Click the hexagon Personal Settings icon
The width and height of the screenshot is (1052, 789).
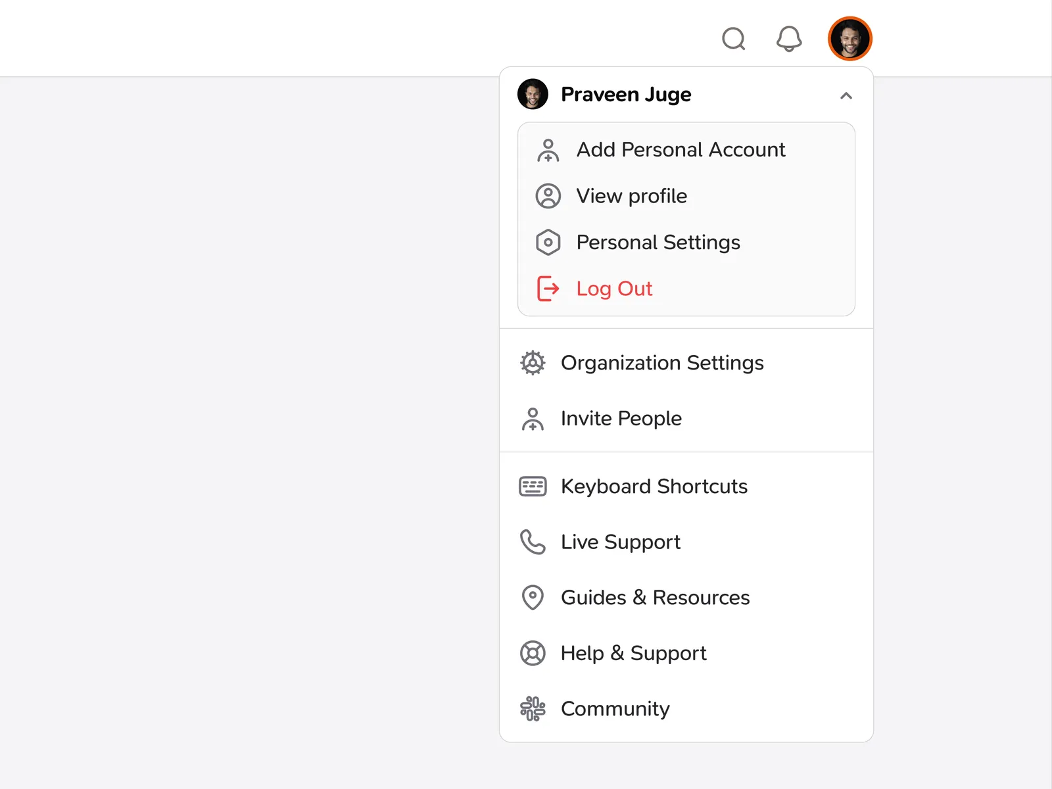click(x=548, y=243)
